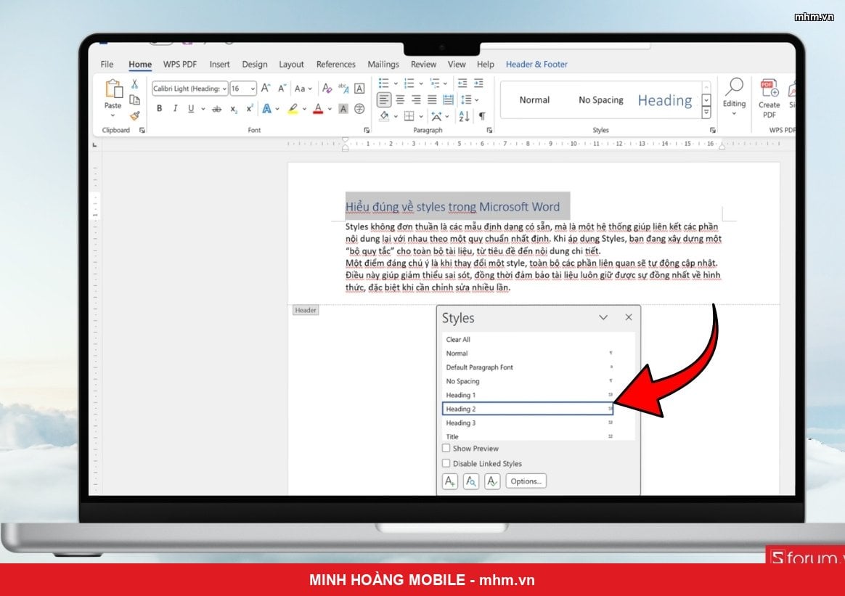Screen dimensions: 845x596
Task: Open the Editing dropdown
Action: 734,98
